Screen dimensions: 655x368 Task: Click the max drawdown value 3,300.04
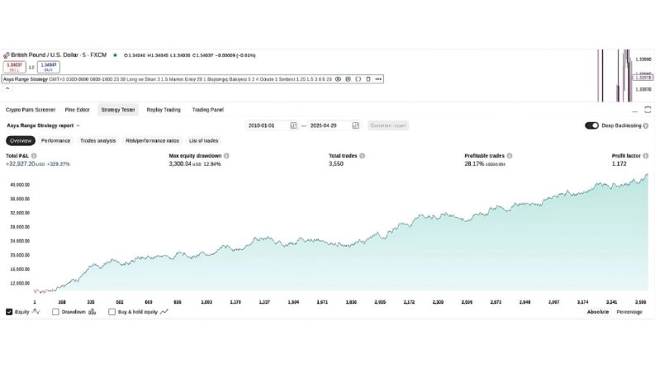[x=180, y=164]
